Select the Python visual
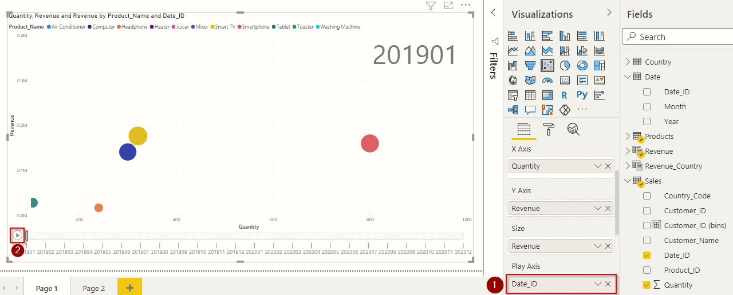The width and height of the screenshot is (733, 295). [x=582, y=95]
